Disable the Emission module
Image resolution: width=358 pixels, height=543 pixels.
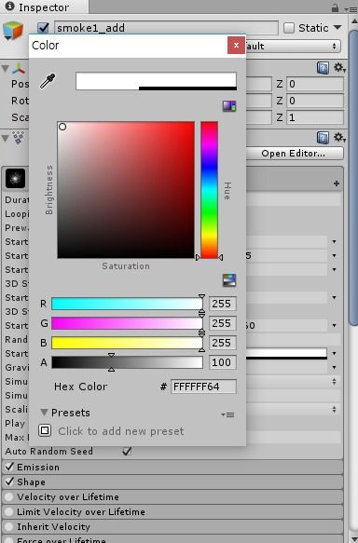pos(9,467)
